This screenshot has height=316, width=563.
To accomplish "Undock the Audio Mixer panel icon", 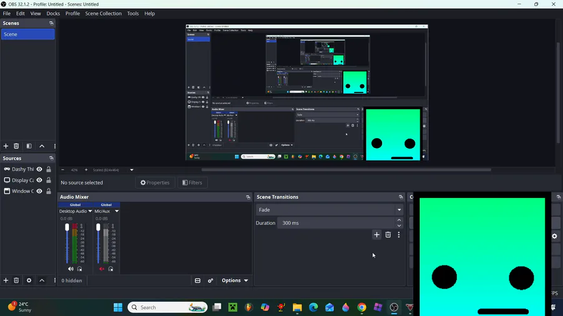I will point(248,197).
